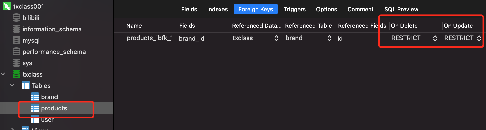486x130 pixels.
Task: Click the information_schema database icon
Action: tap(16, 29)
